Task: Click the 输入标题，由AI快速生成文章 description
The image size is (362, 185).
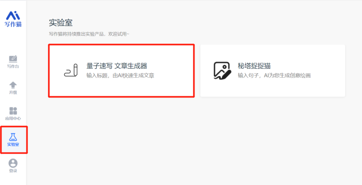Action: pos(120,76)
